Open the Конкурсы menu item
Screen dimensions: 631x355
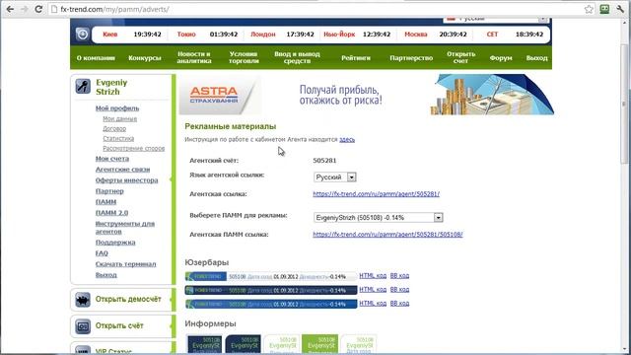tap(145, 58)
